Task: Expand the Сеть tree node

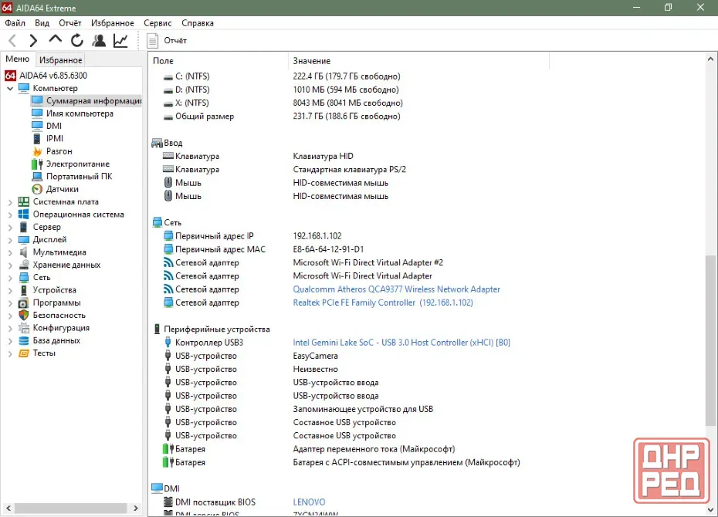Action: coord(10,278)
